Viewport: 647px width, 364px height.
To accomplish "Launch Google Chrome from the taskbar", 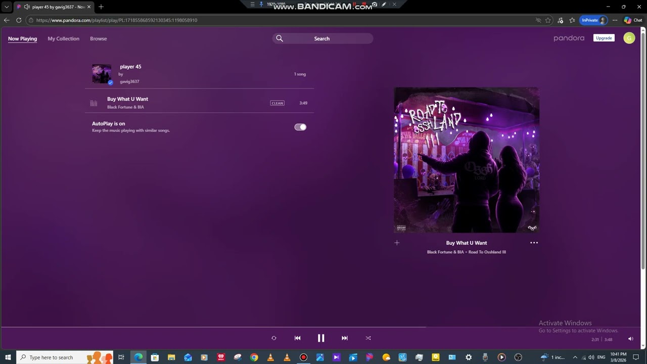I will 254,357.
